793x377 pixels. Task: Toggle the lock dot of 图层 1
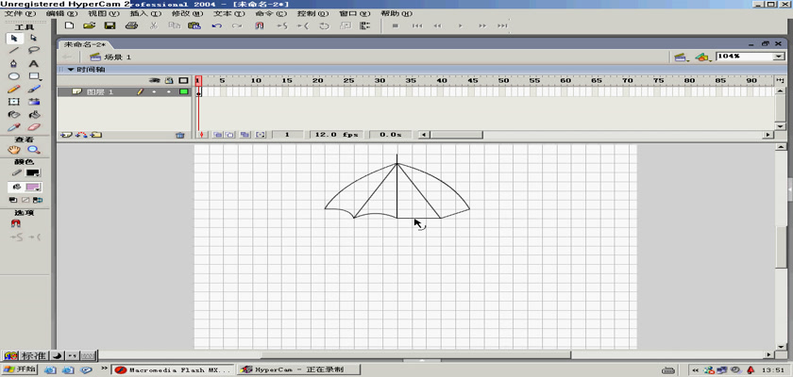169,91
